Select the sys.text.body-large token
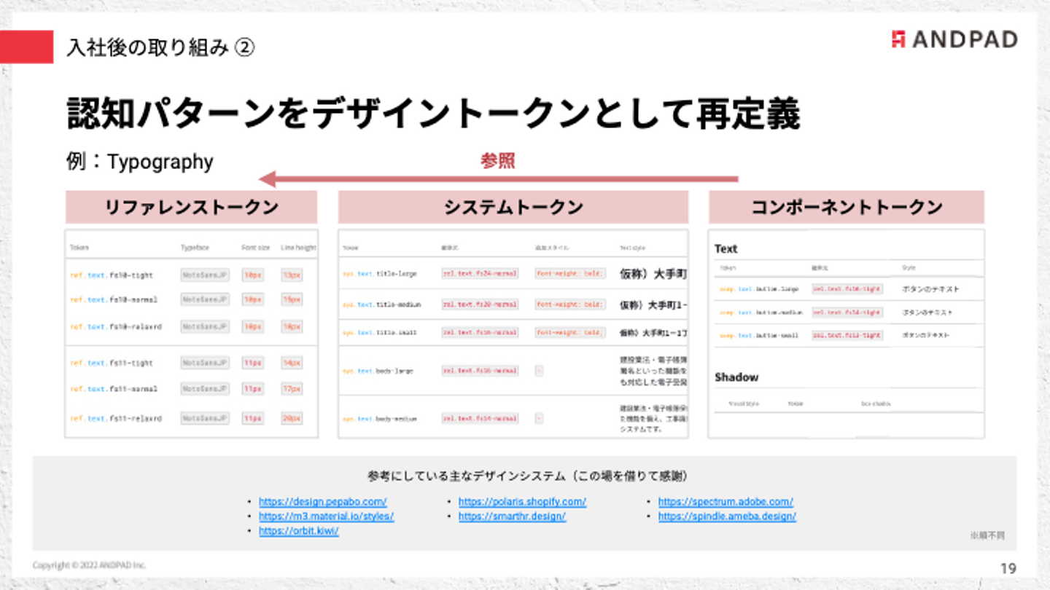This screenshot has height=590, width=1050. pyautogui.click(x=378, y=371)
